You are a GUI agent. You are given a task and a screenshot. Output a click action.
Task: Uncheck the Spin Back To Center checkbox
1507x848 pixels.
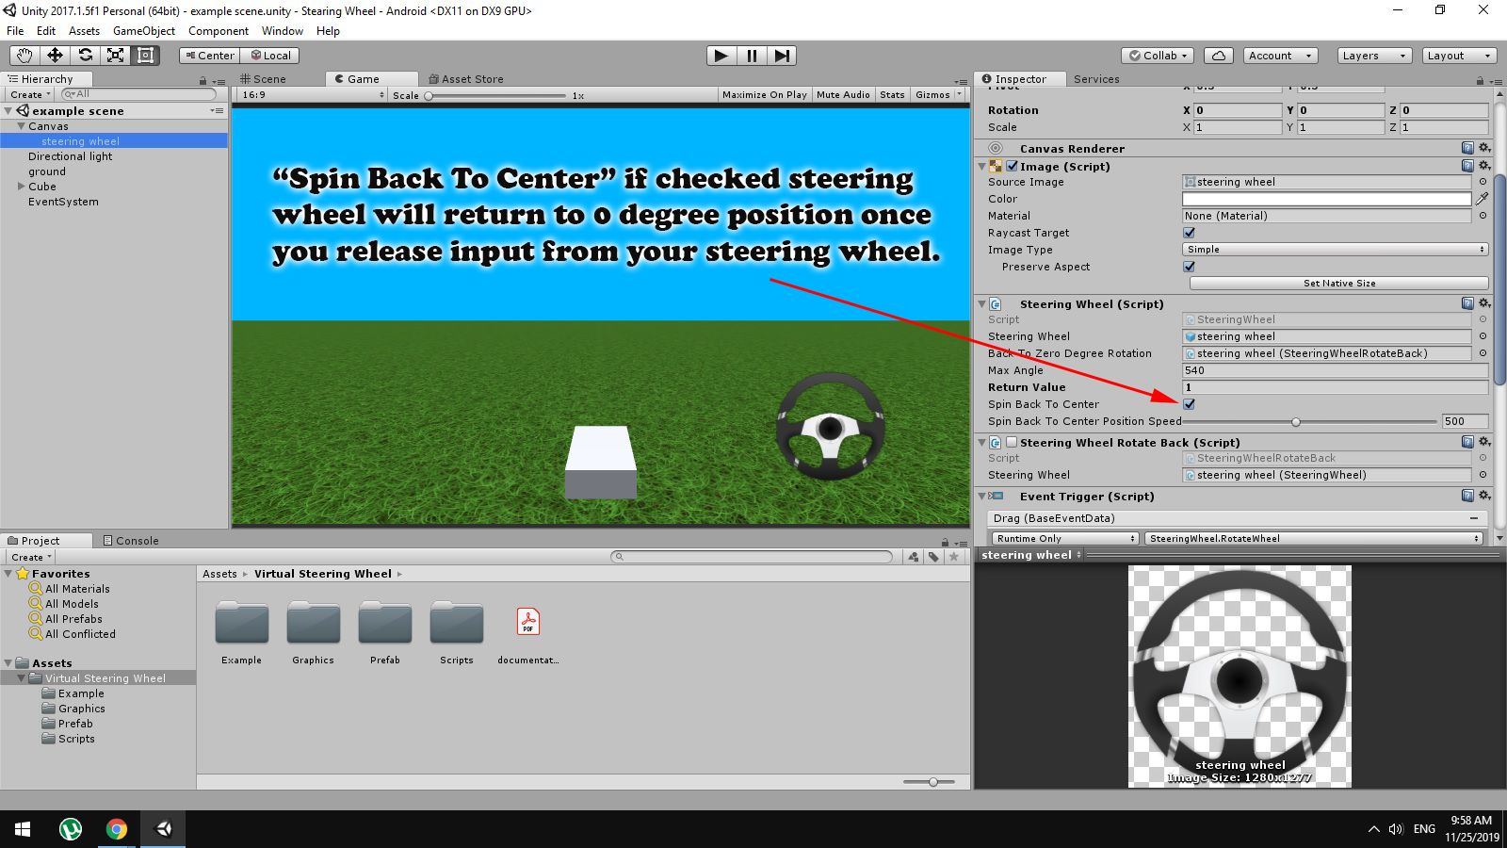(1189, 404)
